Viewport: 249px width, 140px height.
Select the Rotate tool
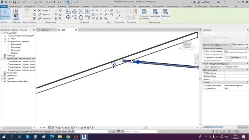(x=81, y=17)
